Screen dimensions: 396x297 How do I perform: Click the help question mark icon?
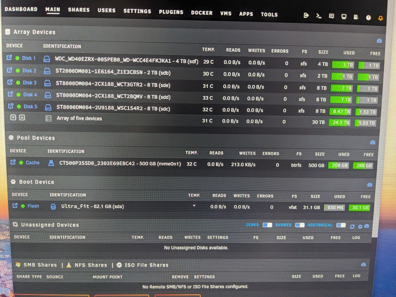(368, 18)
